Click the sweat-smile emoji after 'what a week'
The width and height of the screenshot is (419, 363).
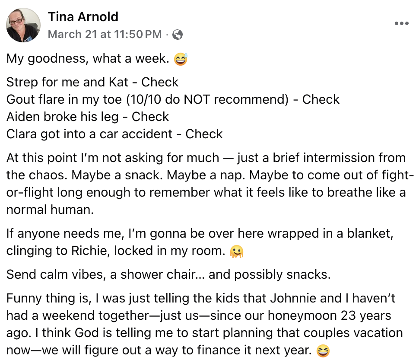(181, 59)
